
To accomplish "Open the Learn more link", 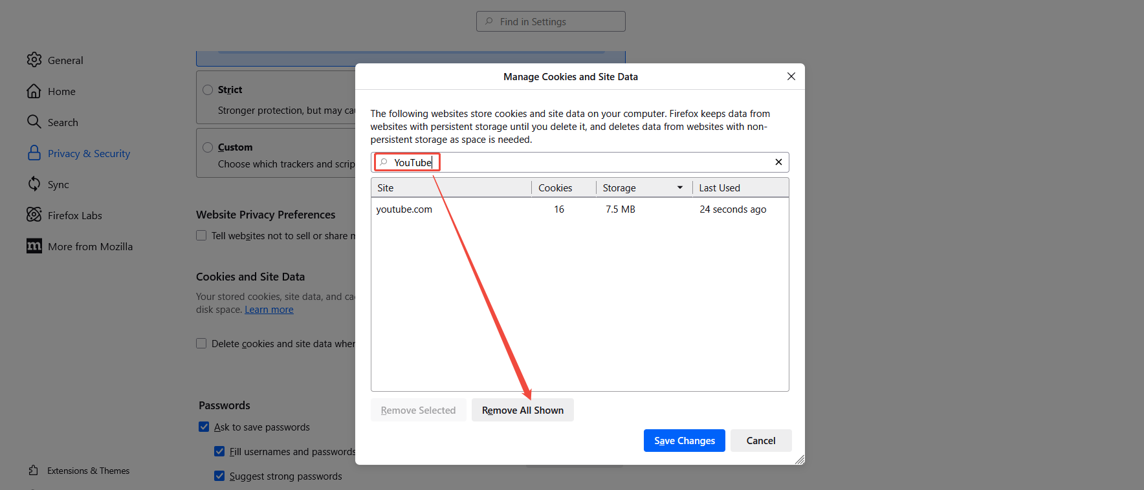I will (269, 310).
